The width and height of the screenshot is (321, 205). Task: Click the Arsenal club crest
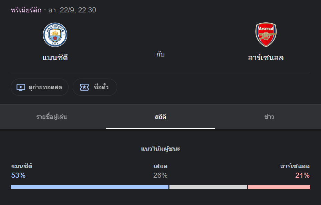(x=266, y=35)
